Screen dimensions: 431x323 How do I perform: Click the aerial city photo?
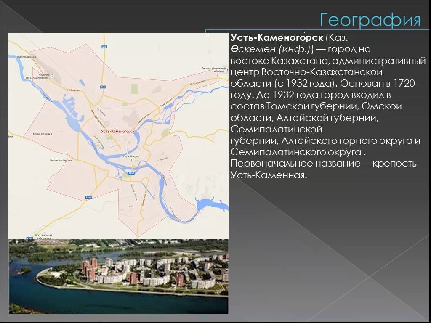coord(118,277)
